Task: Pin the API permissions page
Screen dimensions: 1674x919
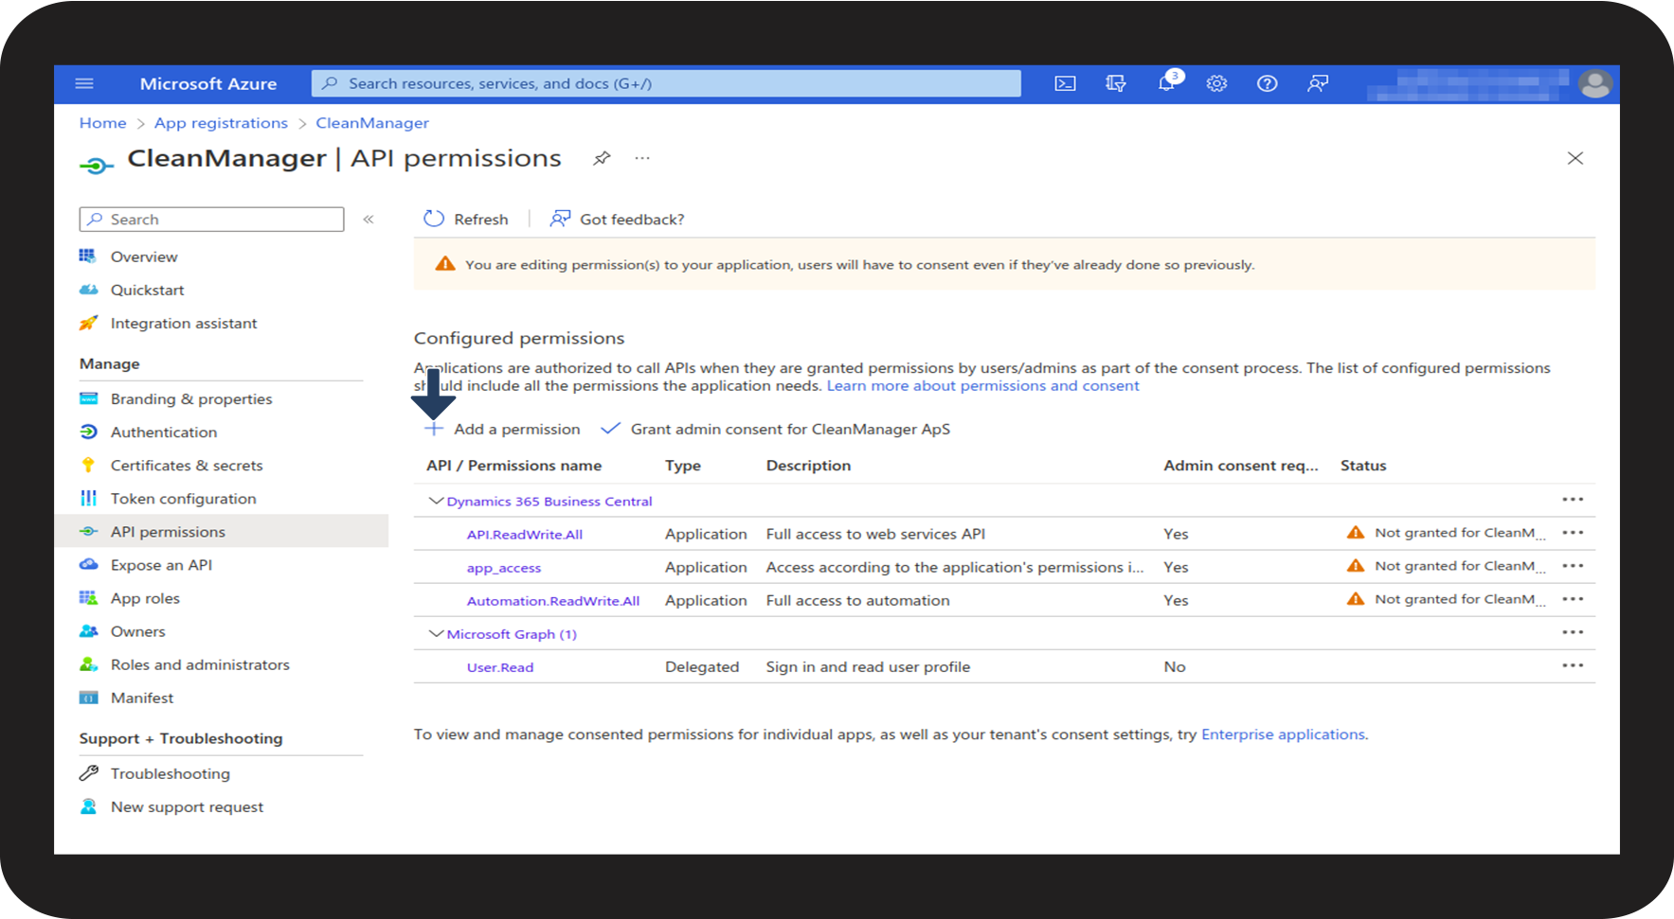Action: pyautogui.click(x=602, y=158)
